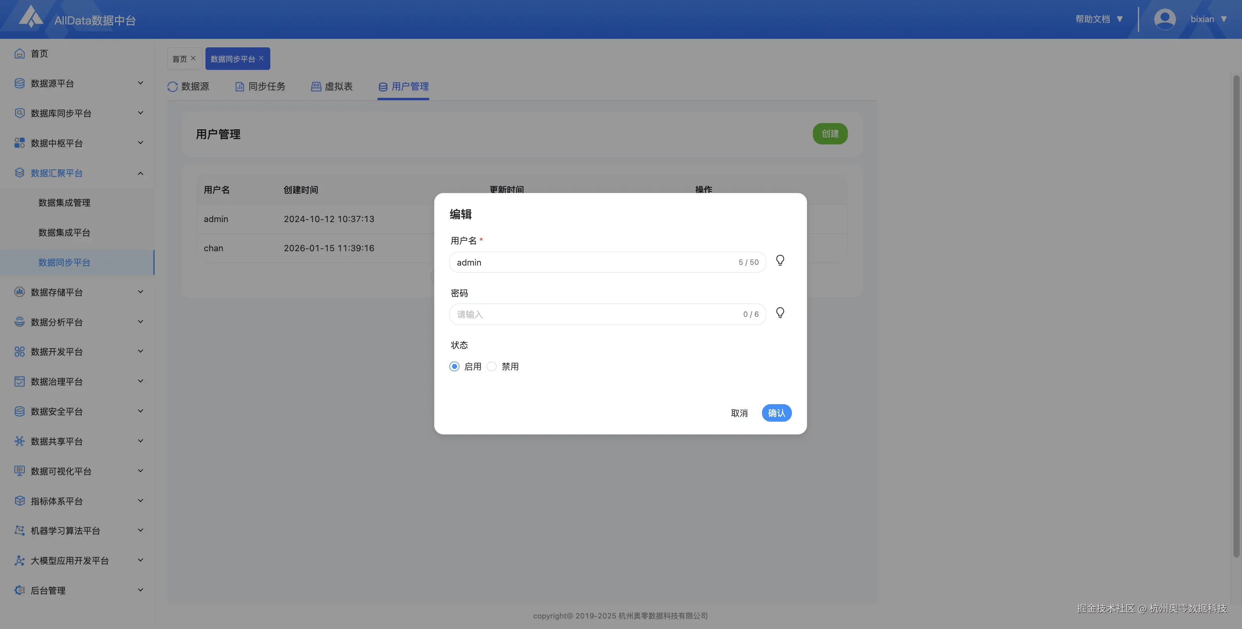The height and width of the screenshot is (629, 1242).
Task: Switch to the 虚拟表 tab
Action: tap(332, 87)
